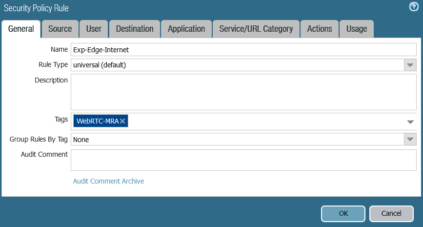
Task: Open the User tab
Action: pos(94,29)
